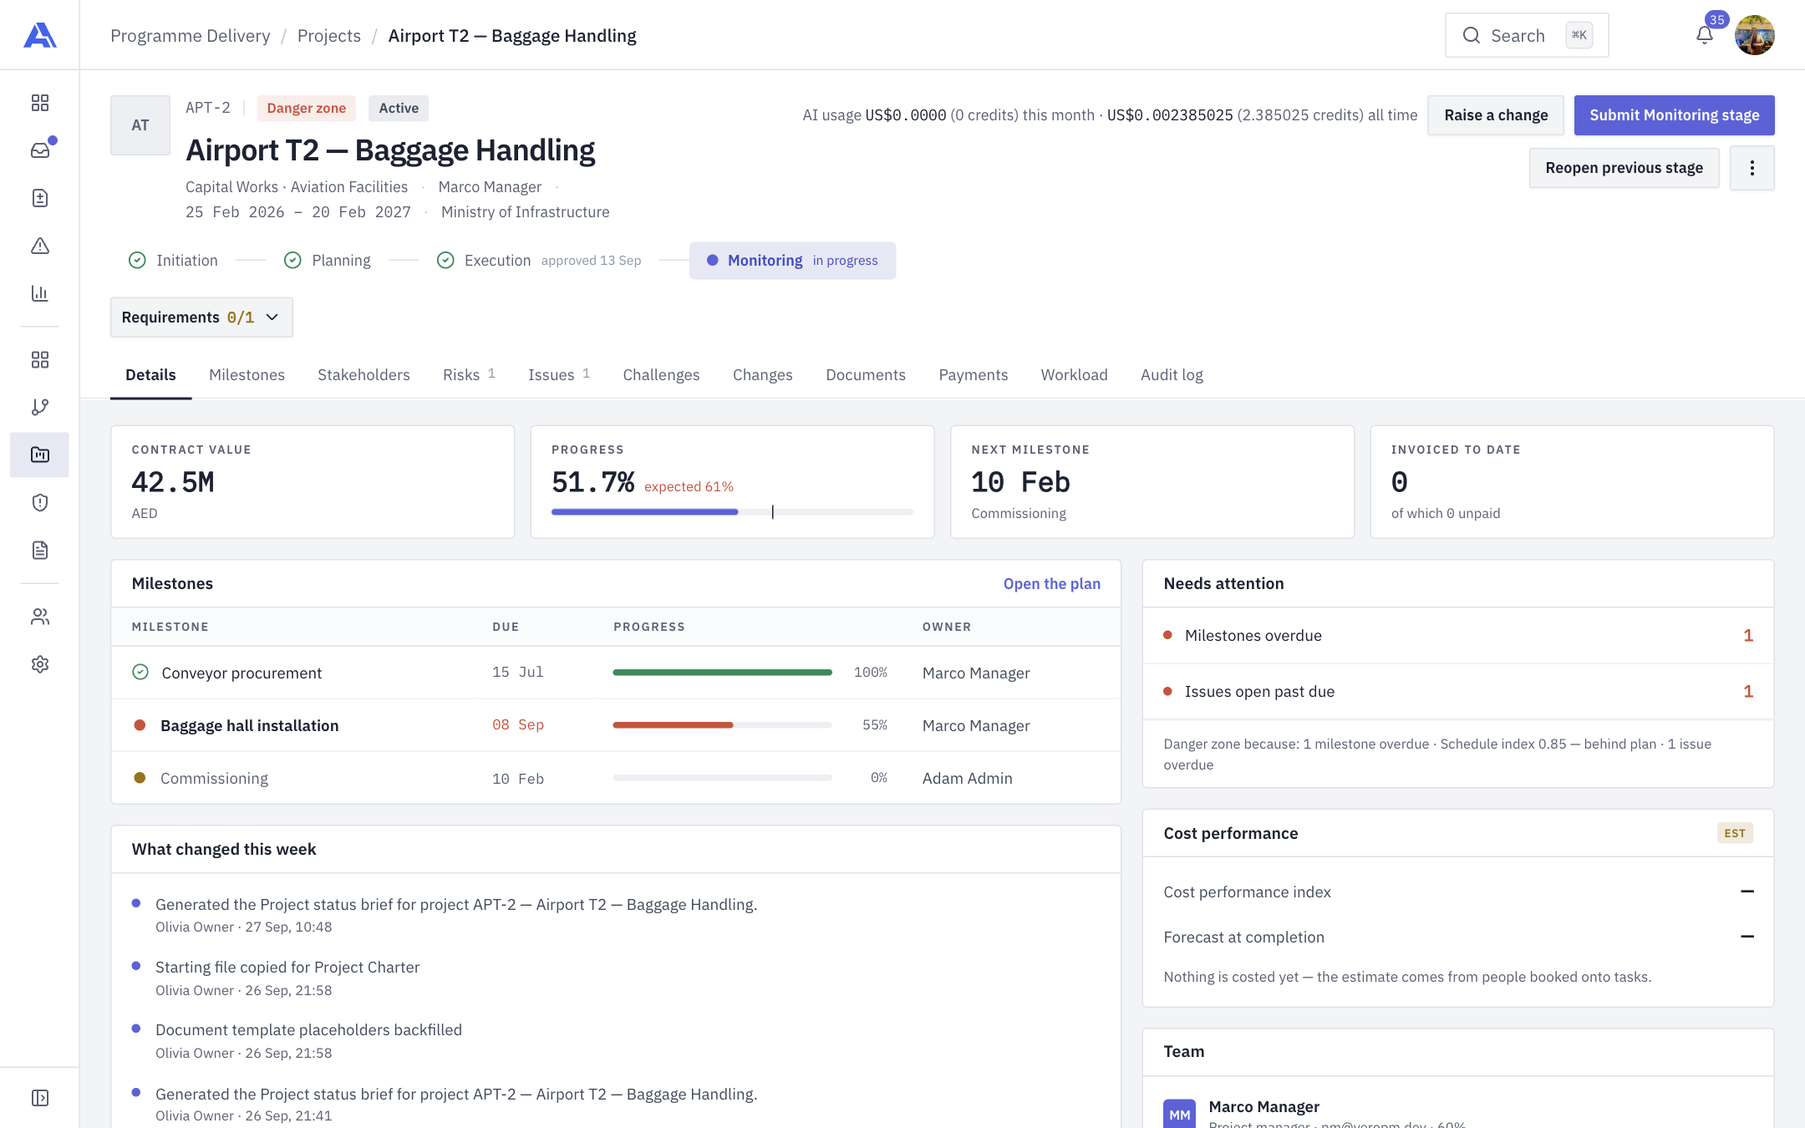The width and height of the screenshot is (1805, 1128).
Task: Click the Danger zone badge
Action: (x=306, y=108)
